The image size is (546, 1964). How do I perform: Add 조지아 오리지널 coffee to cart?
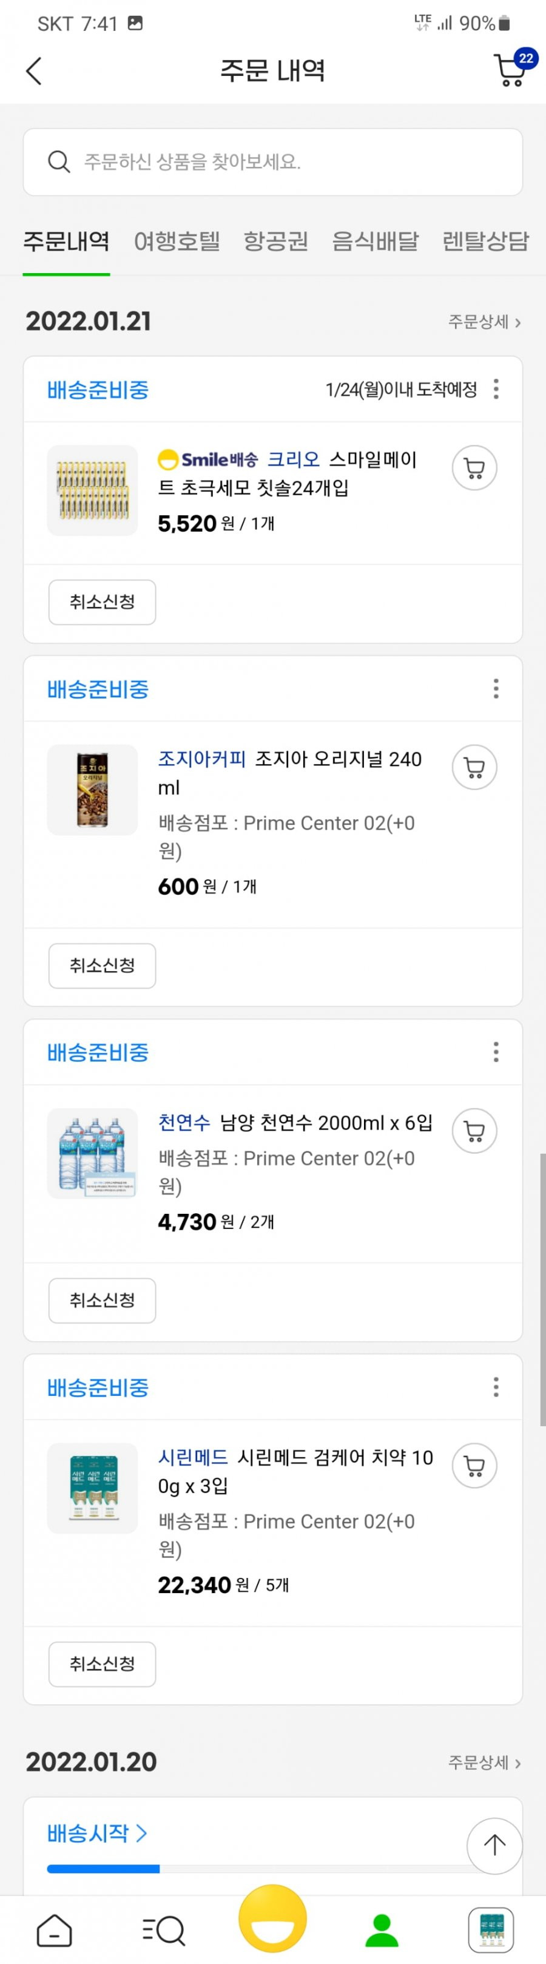coord(474,767)
